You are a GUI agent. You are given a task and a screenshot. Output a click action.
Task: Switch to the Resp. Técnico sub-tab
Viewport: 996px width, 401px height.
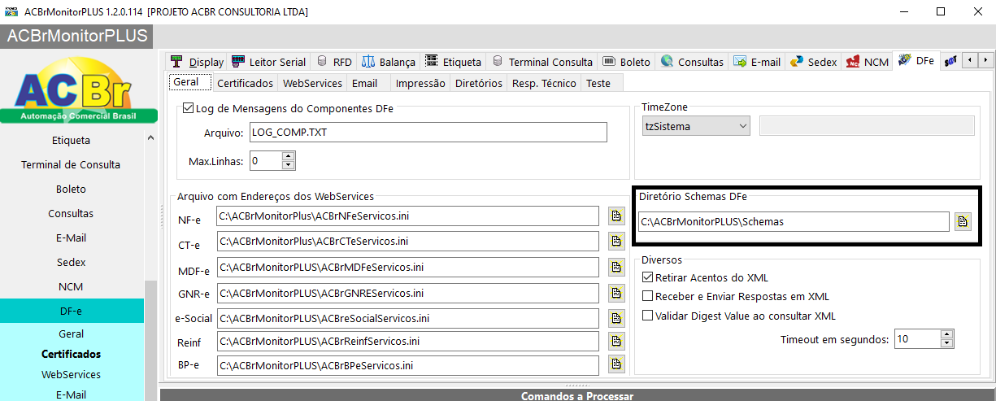[545, 83]
